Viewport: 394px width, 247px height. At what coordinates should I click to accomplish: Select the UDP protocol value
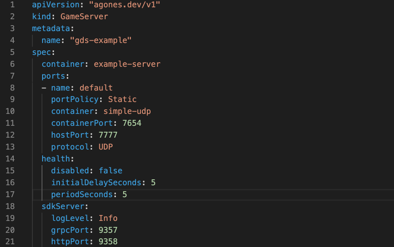pyautogui.click(x=106, y=147)
